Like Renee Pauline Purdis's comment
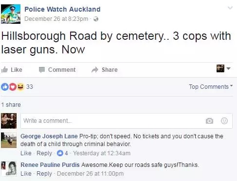 (x=26, y=174)
